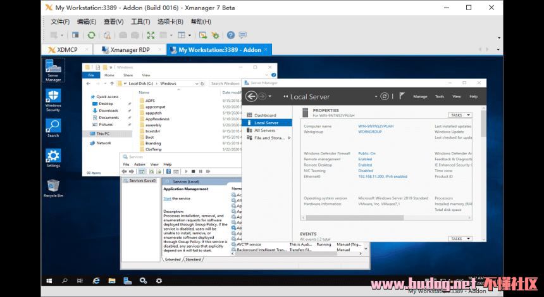Screen dimensions: 544x297
Task: Click the Server Manager back arrow button
Action: (251, 96)
